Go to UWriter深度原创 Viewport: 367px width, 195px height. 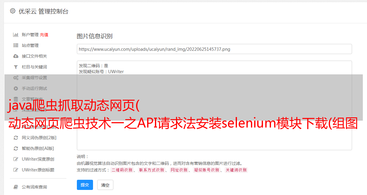pyautogui.click(x=38, y=159)
